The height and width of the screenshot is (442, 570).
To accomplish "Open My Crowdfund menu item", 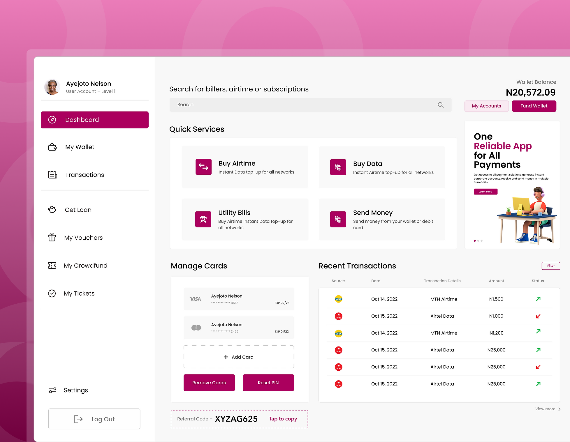I will click(x=85, y=266).
